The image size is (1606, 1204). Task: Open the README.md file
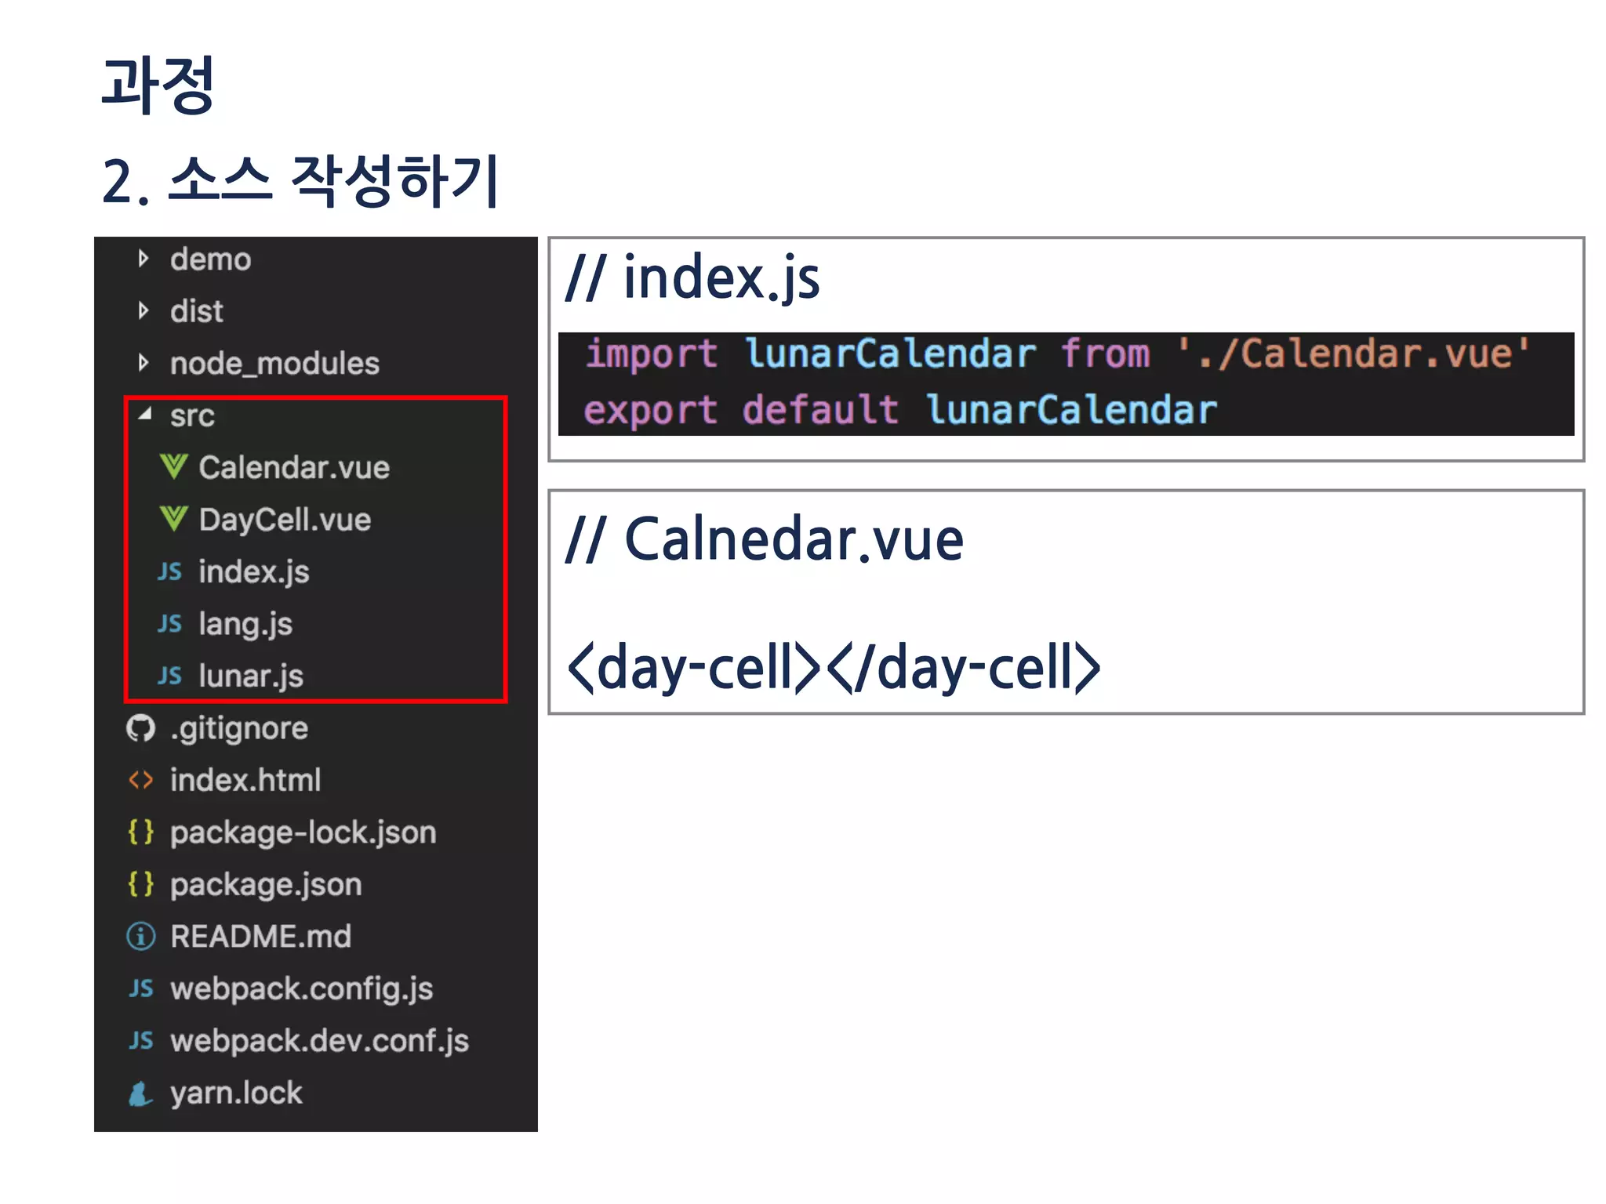(260, 936)
